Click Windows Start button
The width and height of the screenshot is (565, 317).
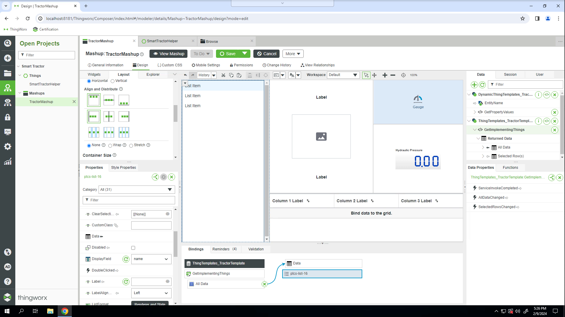7,311
